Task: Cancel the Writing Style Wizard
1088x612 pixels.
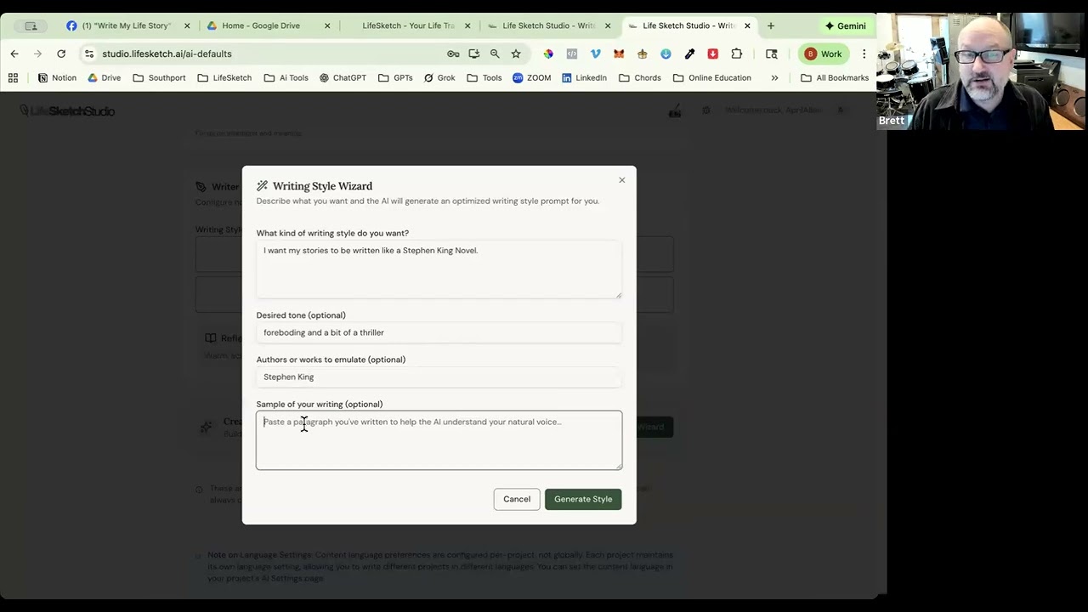Action: [517, 499]
